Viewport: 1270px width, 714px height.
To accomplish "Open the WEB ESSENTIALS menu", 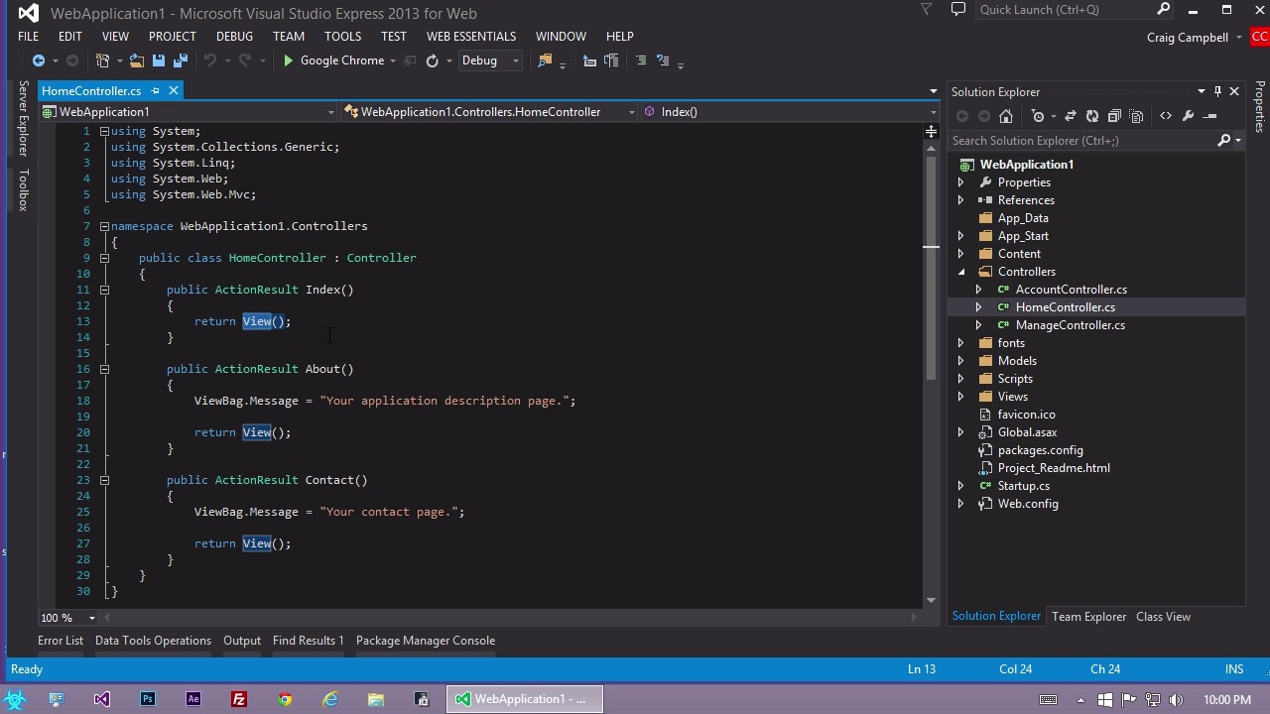I will (x=471, y=37).
